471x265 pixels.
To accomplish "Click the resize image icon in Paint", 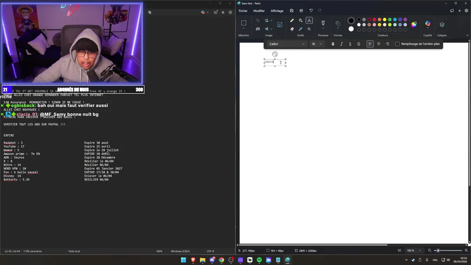I will pos(280,25).
